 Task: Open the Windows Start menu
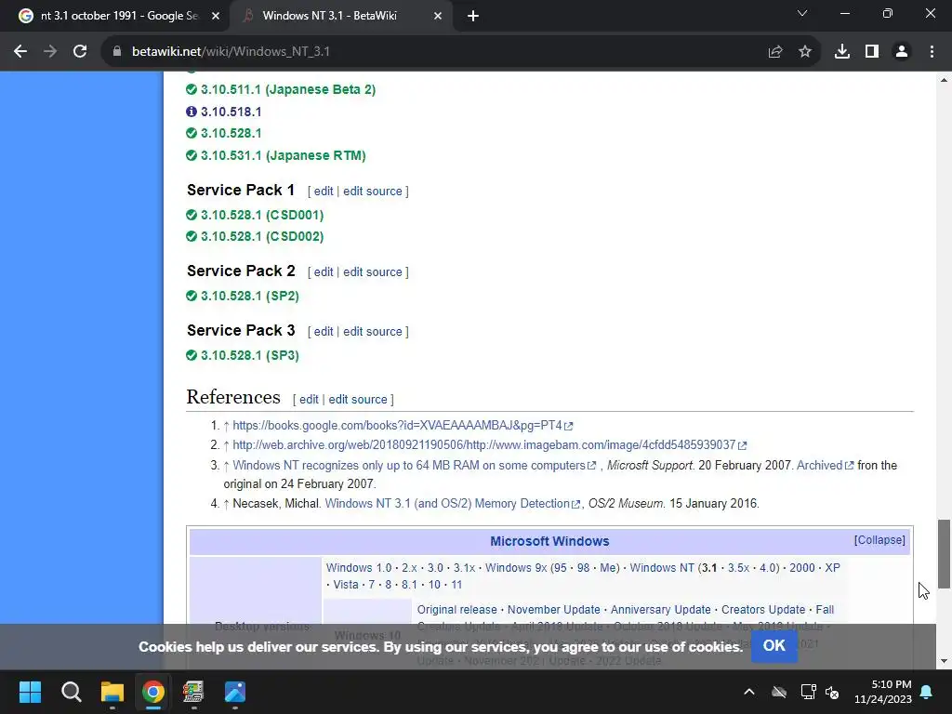pos(30,692)
